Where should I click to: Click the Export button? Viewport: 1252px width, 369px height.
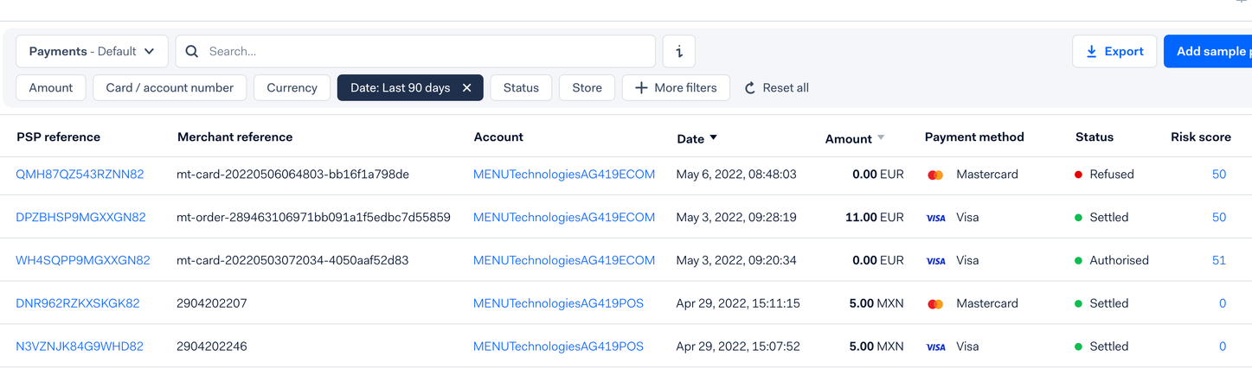click(x=1114, y=51)
